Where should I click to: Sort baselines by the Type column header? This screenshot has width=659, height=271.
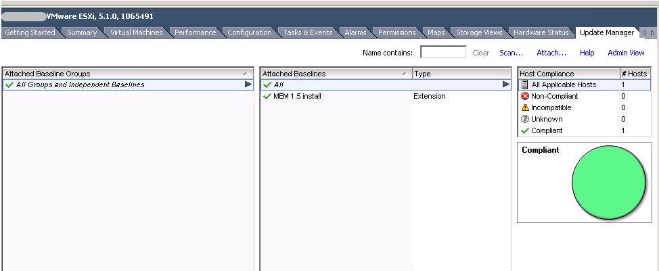461,74
